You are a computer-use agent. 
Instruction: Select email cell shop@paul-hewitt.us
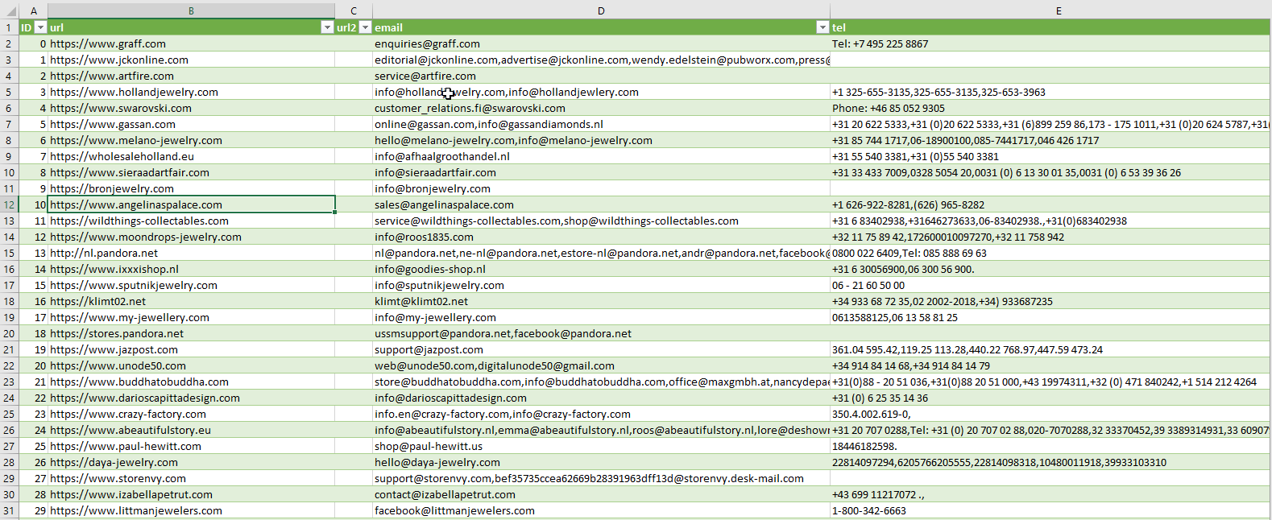[601, 446]
